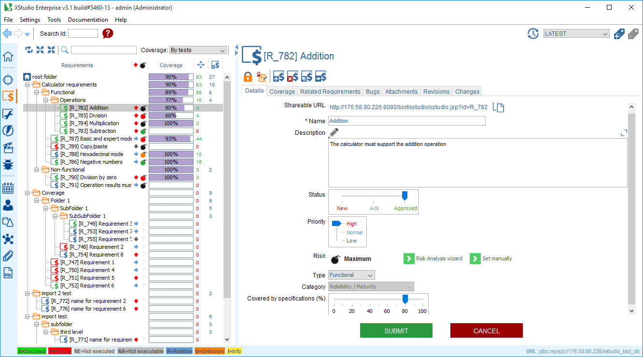The image size is (643, 357).
Task: Collapse the Folder 1 tree node
Action: point(37,200)
